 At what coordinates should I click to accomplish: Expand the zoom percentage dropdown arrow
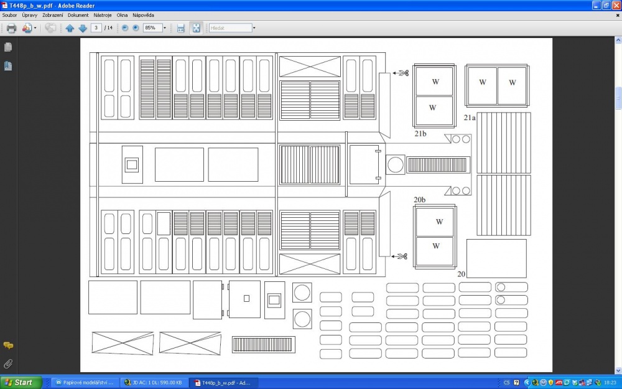pyautogui.click(x=165, y=28)
